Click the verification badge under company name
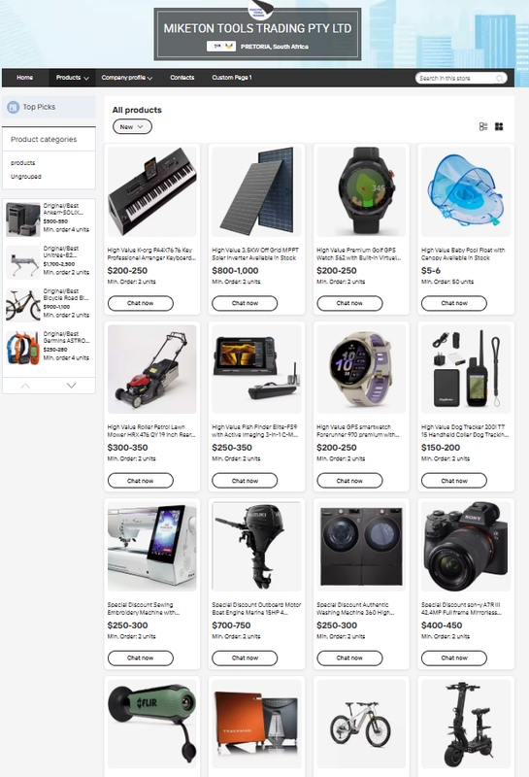This screenshot has width=529, height=777. 221,46
